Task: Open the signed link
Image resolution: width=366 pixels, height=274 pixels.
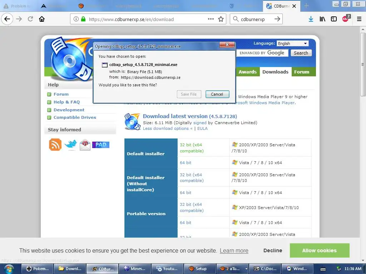Action: click(200, 123)
